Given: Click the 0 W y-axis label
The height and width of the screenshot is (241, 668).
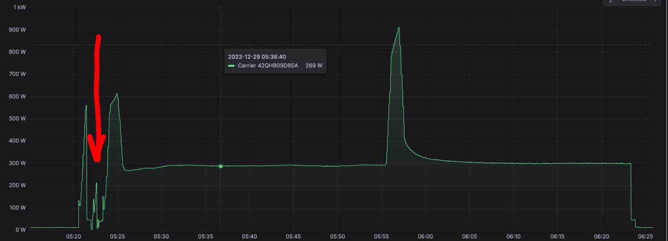Looking at the screenshot, I should pos(20,230).
